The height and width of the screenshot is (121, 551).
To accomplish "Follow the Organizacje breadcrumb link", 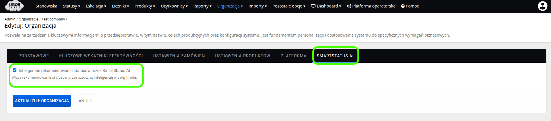I will coord(29,19).
